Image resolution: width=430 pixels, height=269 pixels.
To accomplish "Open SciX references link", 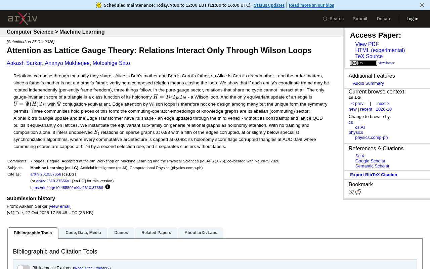I will (360, 156).
